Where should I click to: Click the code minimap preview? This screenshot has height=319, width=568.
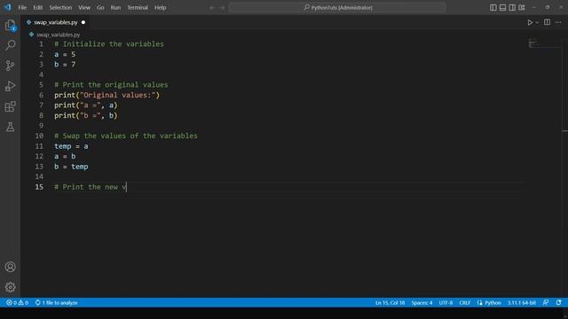click(532, 43)
